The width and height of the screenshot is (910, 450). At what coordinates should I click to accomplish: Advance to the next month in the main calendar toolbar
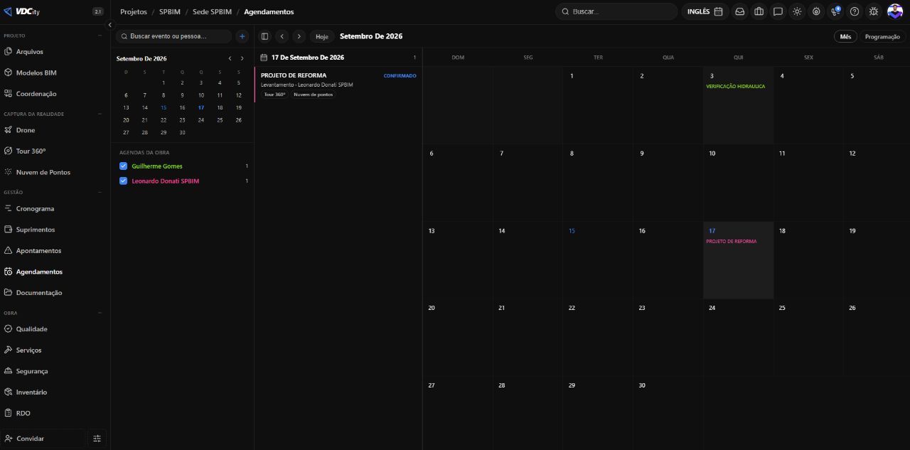point(299,36)
